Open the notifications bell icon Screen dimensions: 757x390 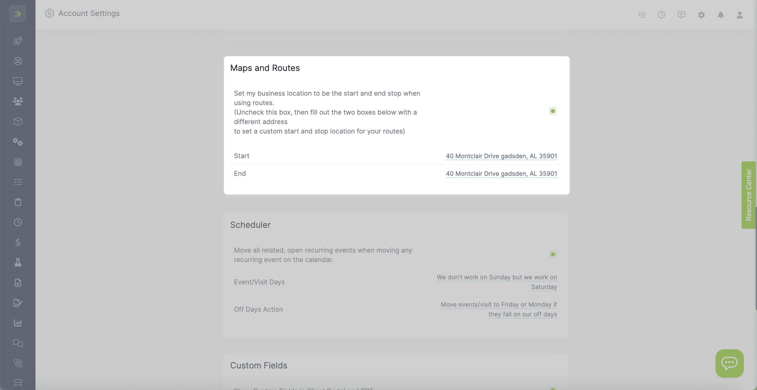click(x=721, y=15)
